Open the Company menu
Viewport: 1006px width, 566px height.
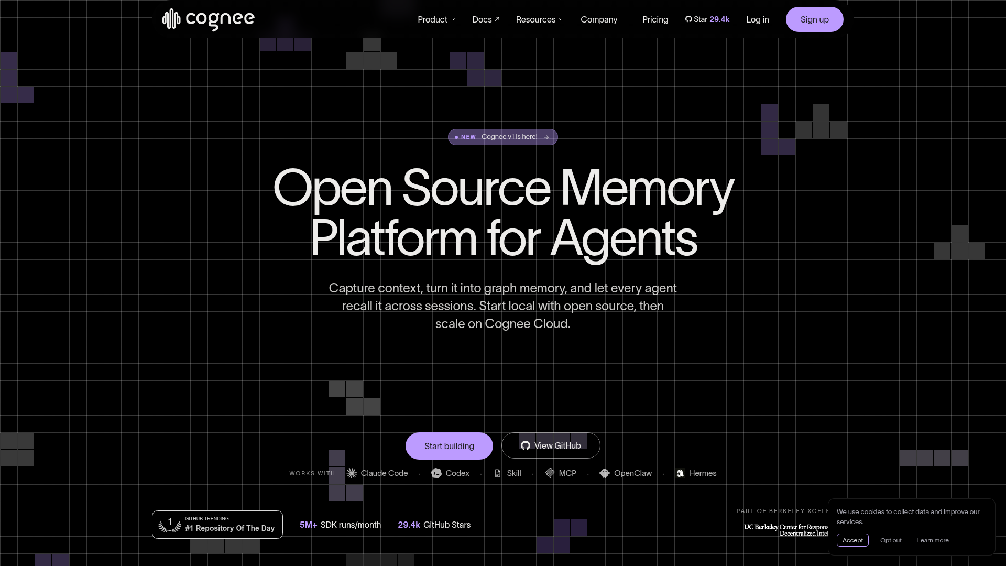pyautogui.click(x=603, y=19)
